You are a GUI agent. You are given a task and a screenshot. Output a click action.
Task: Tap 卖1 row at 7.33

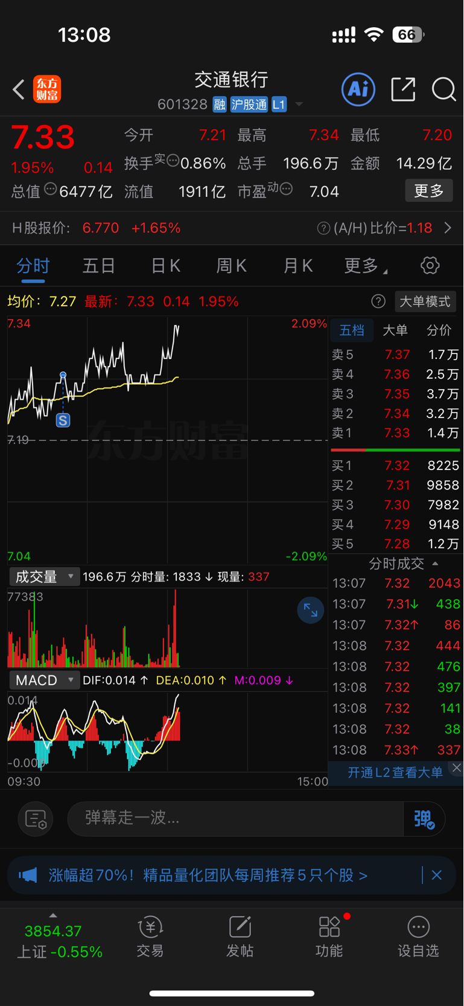coord(395,433)
